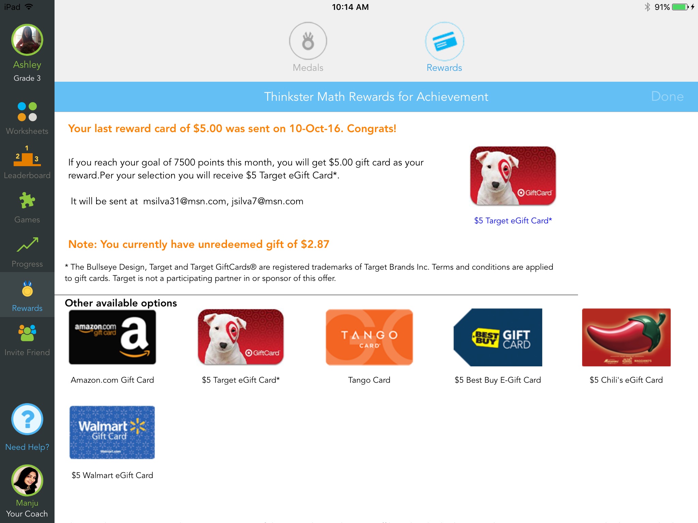Select $5 Target eGift Card option
The image size is (698, 523).
(x=241, y=337)
